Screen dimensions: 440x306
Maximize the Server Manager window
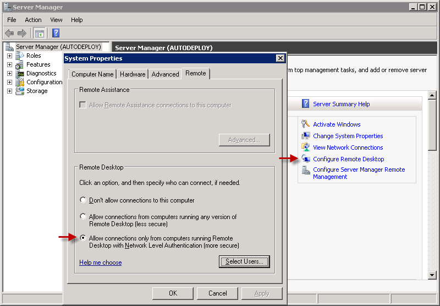click(422, 7)
